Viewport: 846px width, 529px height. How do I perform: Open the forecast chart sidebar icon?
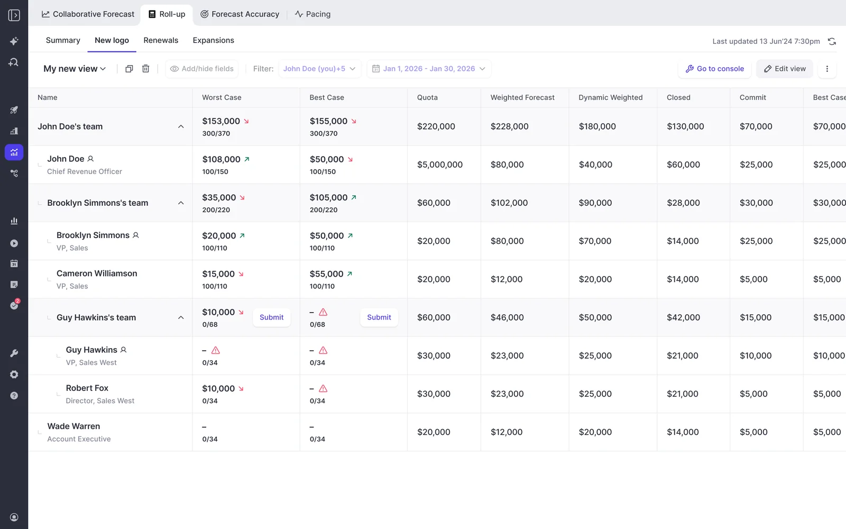tap(14, 152)
